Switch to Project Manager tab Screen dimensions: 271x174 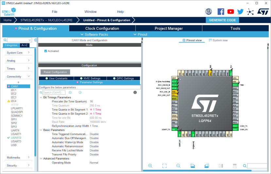[169, 28]
